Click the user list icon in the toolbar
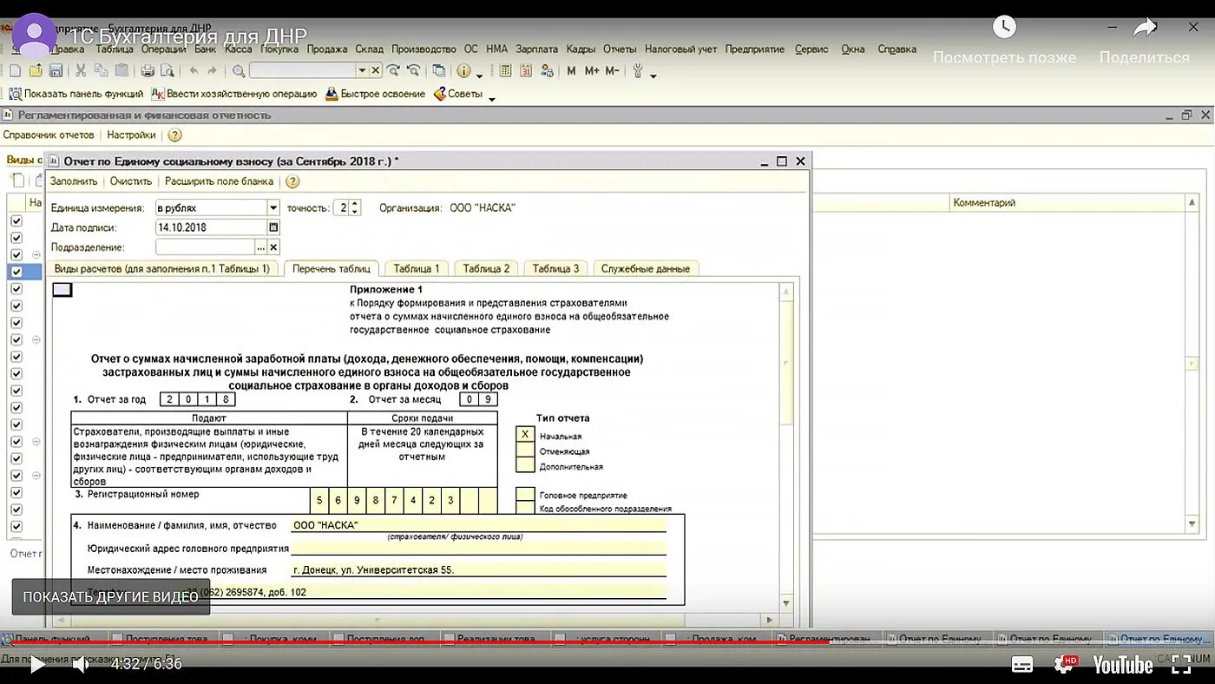This screenshot has width=1215, height=684. [x=547, y=70]
